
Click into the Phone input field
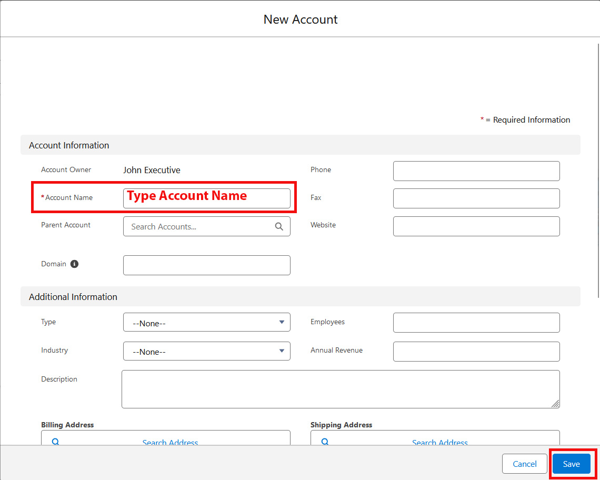coord(476,171)
